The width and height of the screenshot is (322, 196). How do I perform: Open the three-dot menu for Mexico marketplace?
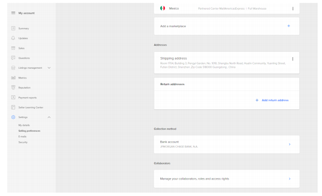tap(293, 8)
